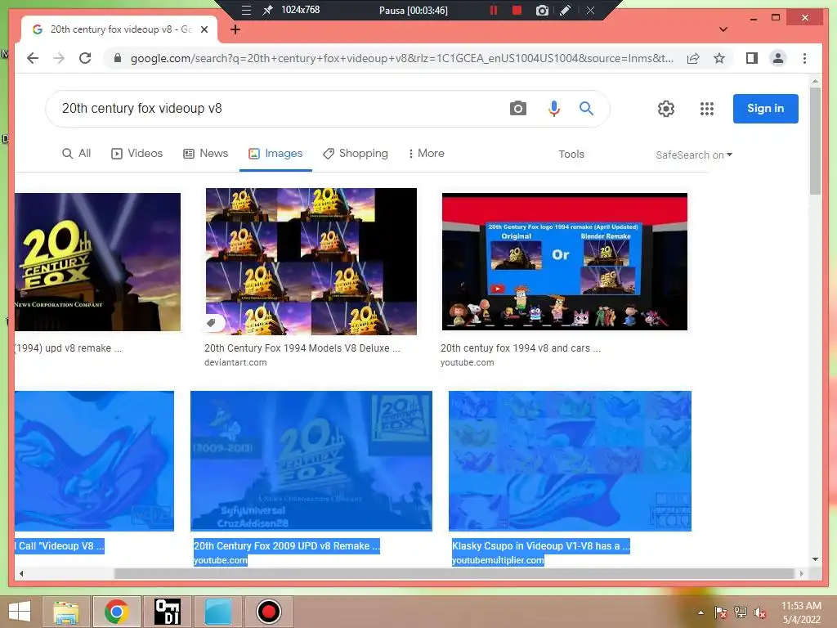Viewport: 837px width, 628px height.
Task: Open Klasky Csupo Videoup thumbnail
Action: coord(570,461)
